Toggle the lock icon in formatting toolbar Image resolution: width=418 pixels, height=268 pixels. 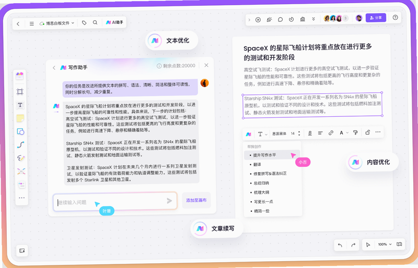tap(367, 132)
